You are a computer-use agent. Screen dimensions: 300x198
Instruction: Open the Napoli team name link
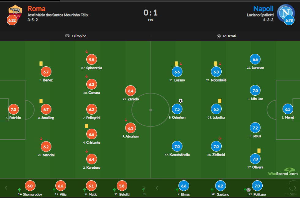pos(263,9)
